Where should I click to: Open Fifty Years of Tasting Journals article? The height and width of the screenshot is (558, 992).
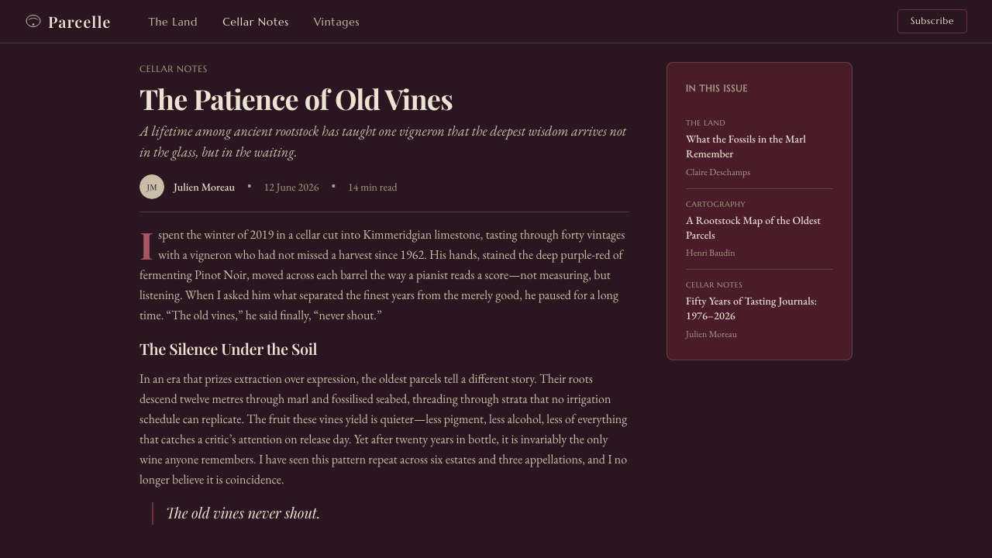(751, 308)
